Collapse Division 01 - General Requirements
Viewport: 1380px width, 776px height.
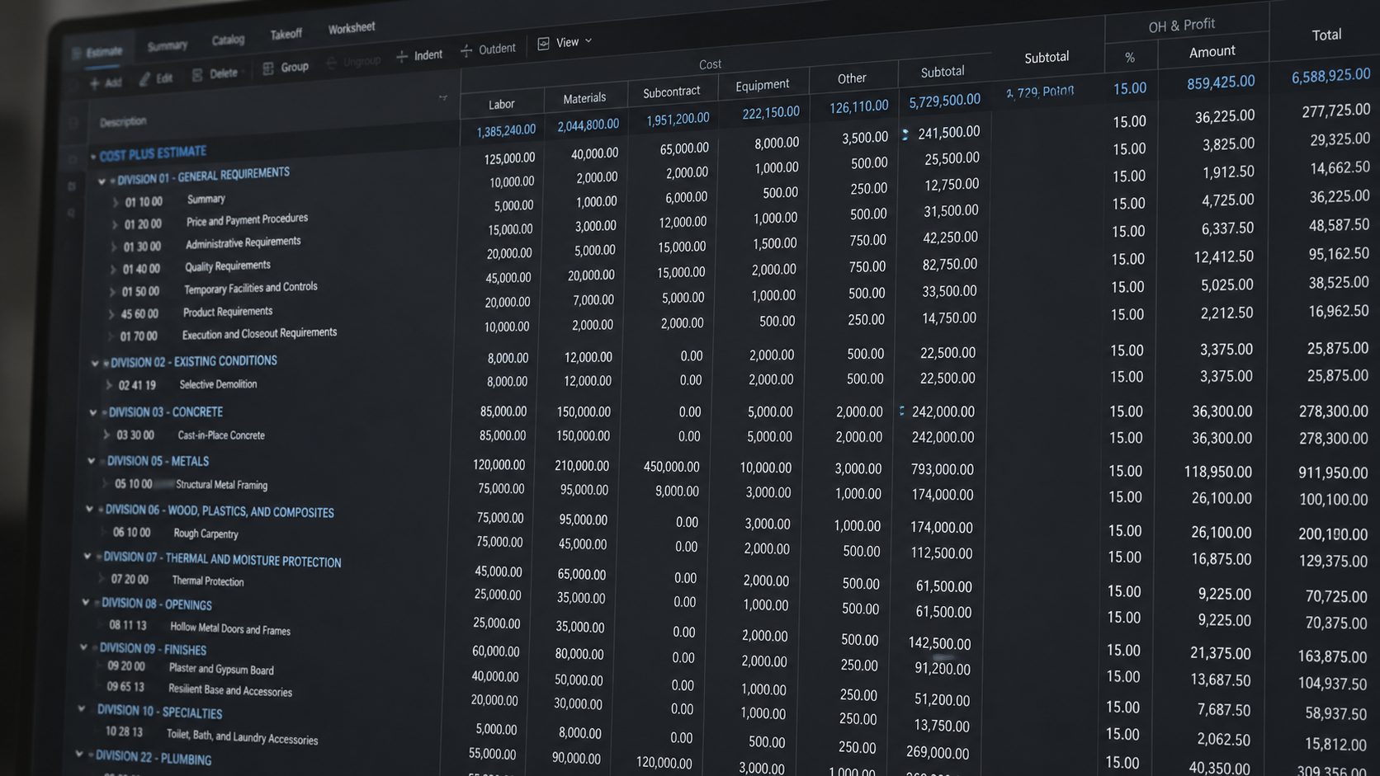click(102, 181)
